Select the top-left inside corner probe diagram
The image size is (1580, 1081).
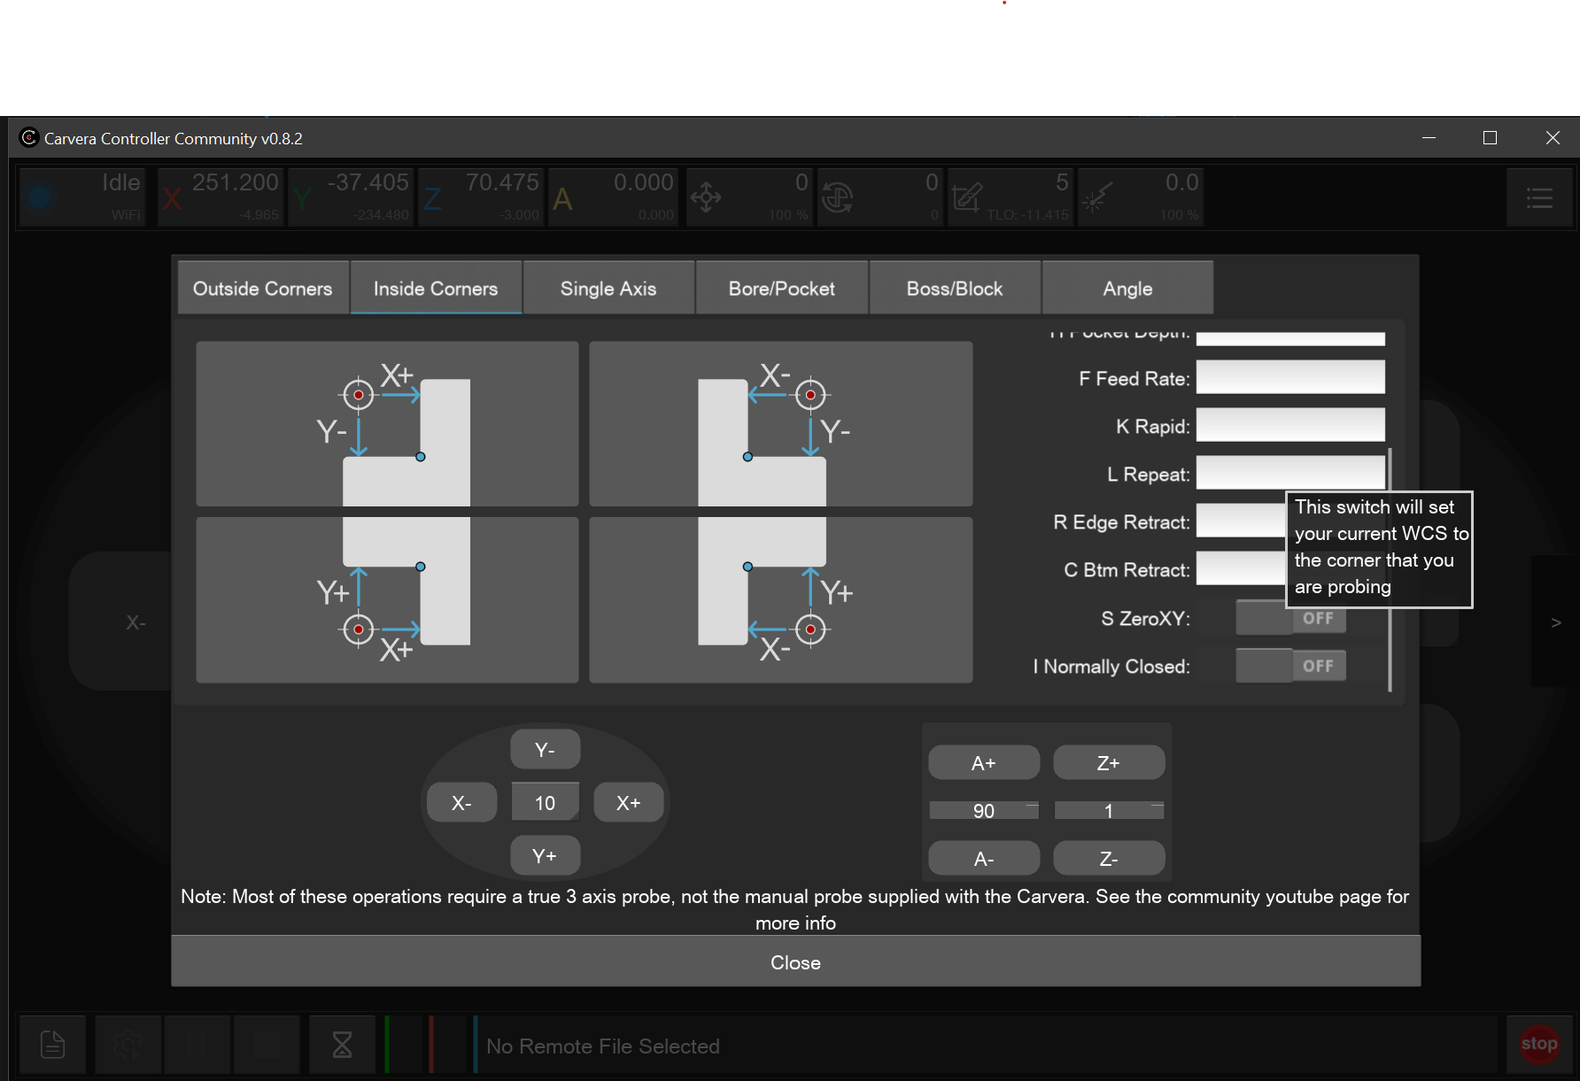[x=387, y=424]
